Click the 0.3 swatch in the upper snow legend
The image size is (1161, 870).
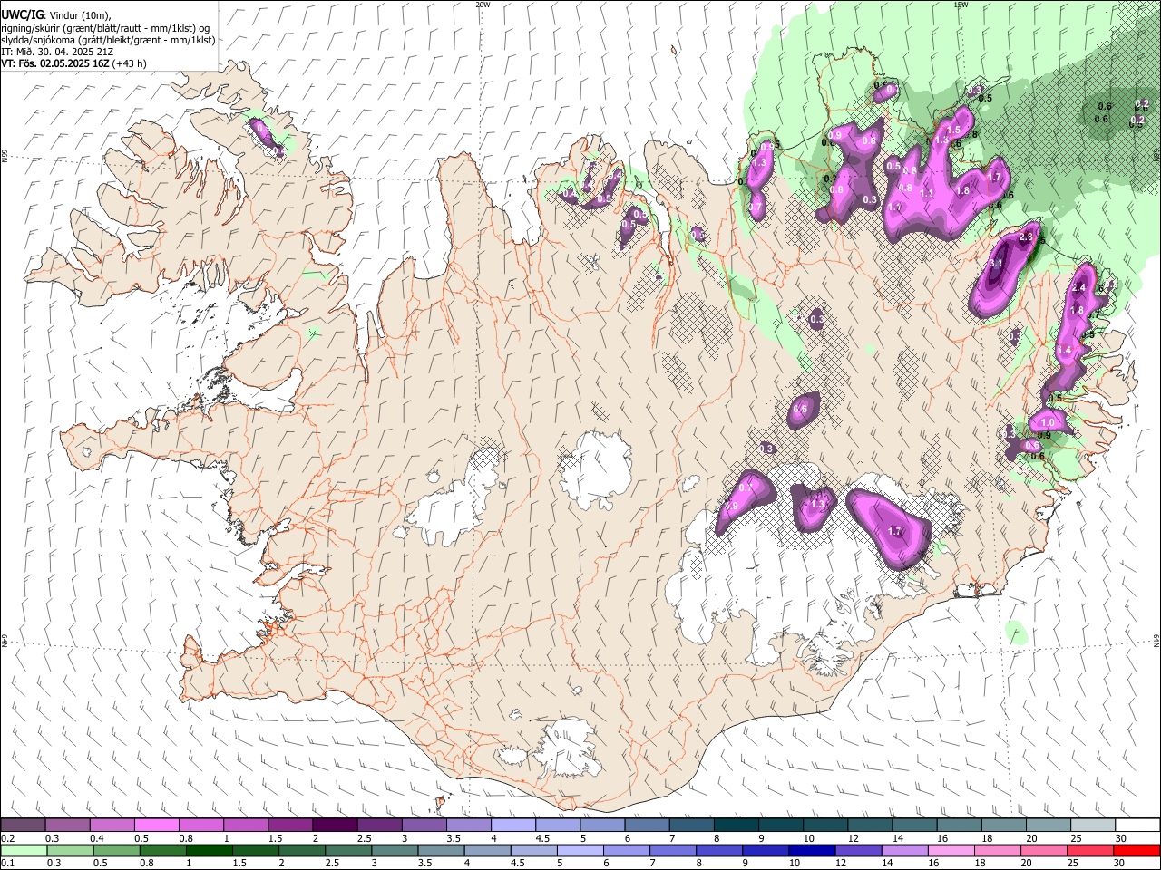pyautogui.click(x=67, y=825)
